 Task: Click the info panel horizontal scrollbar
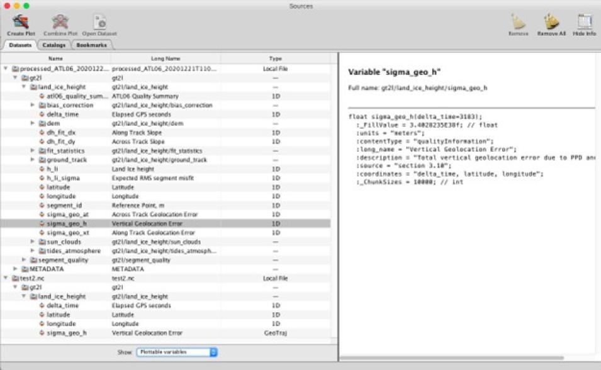pos(451,358)
